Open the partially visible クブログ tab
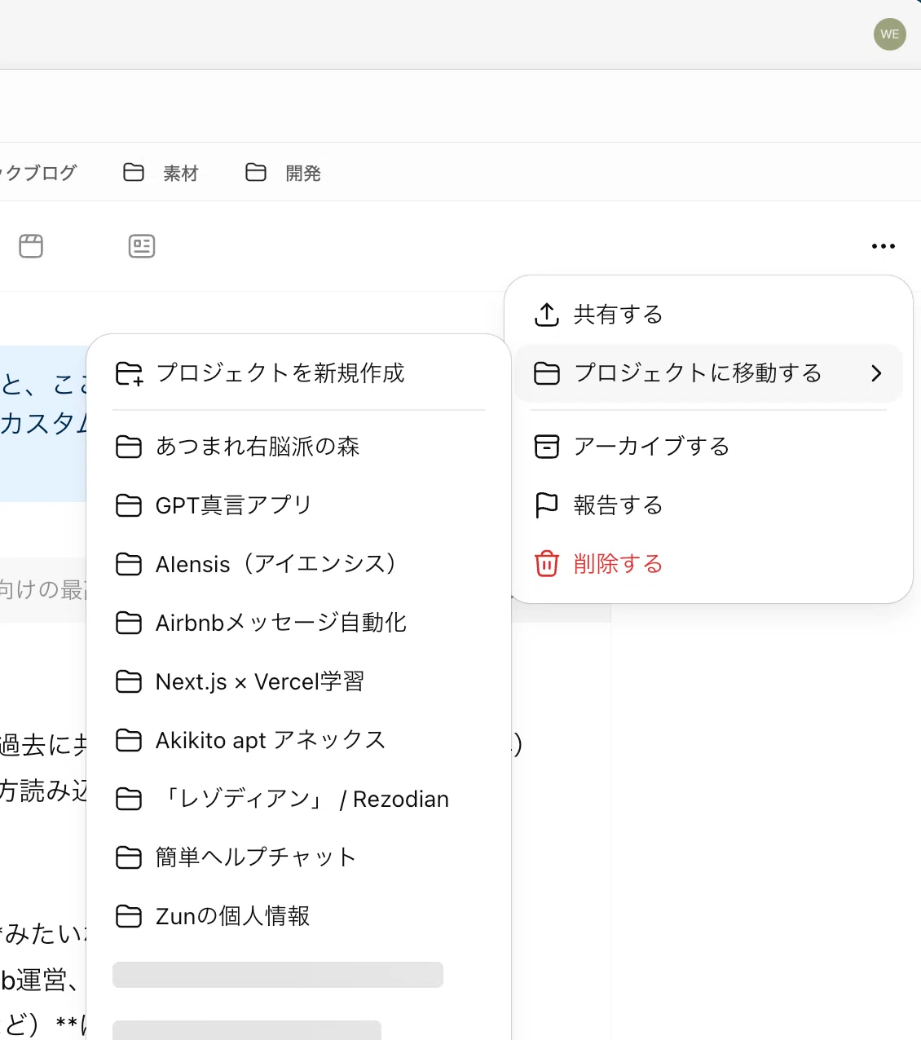 [x=41, y=173]
